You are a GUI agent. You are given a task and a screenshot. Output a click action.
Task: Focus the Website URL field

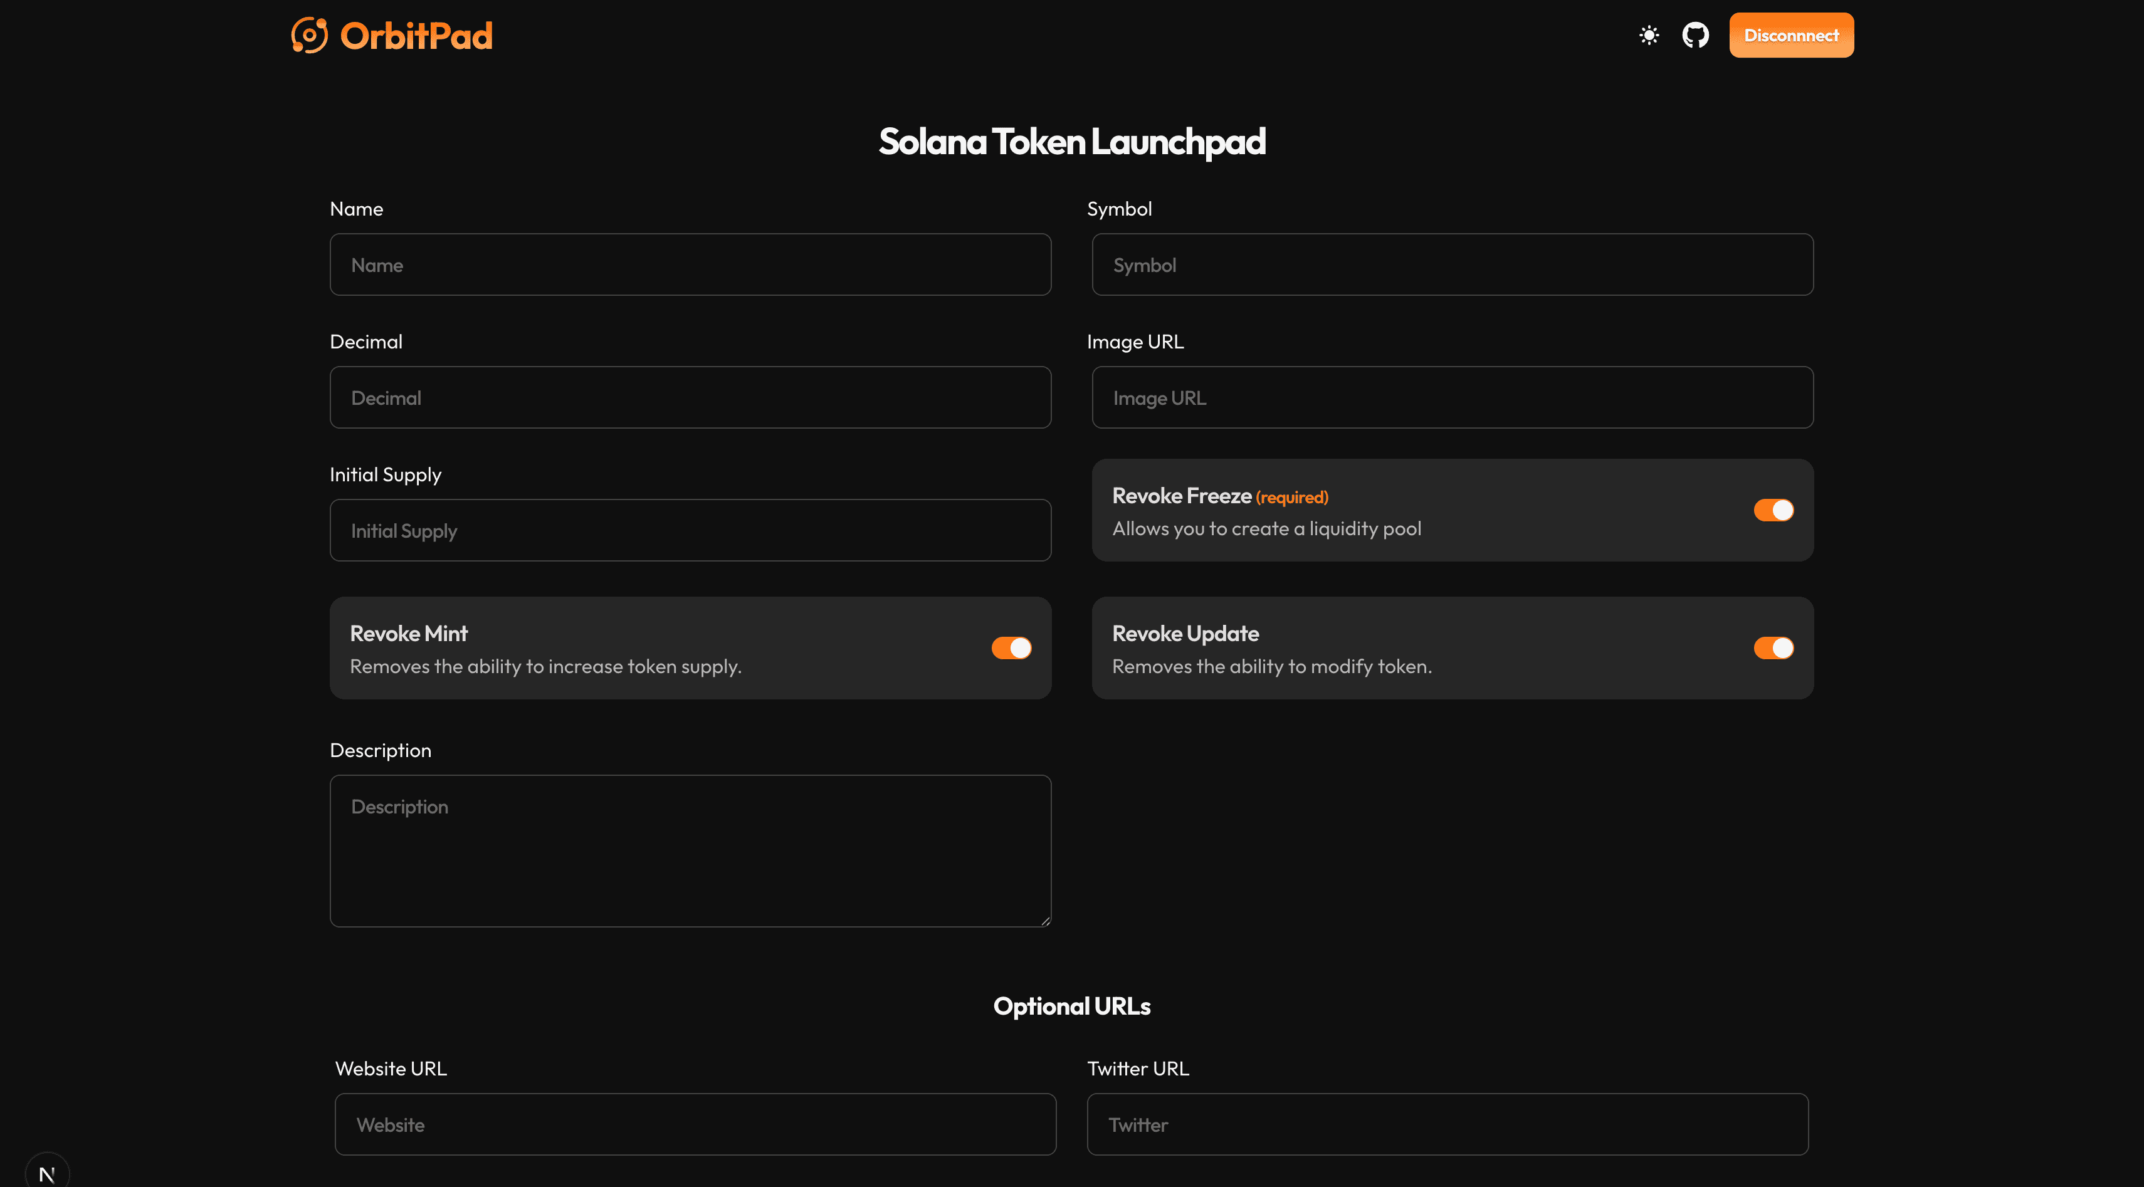695,1124
